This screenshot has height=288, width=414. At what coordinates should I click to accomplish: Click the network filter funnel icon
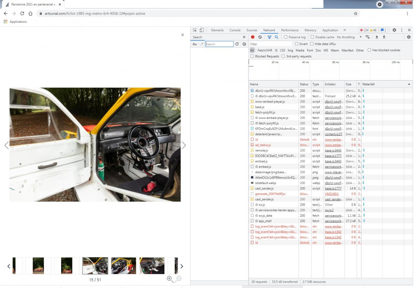click(269, 37)
